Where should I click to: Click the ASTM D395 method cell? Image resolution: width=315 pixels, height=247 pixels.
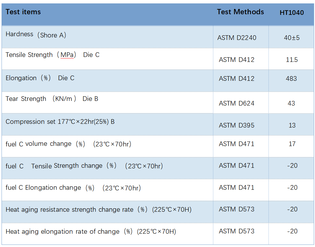pyautogui.click(x=237, y=125)
